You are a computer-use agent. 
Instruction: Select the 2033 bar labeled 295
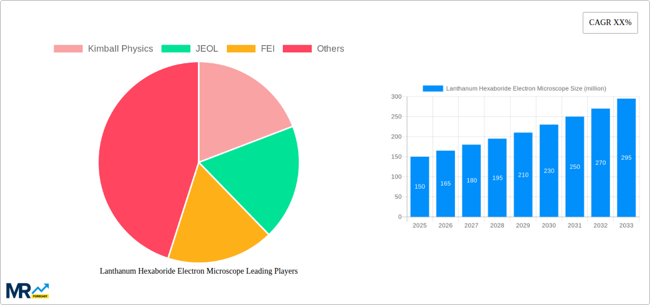(627, 157)
